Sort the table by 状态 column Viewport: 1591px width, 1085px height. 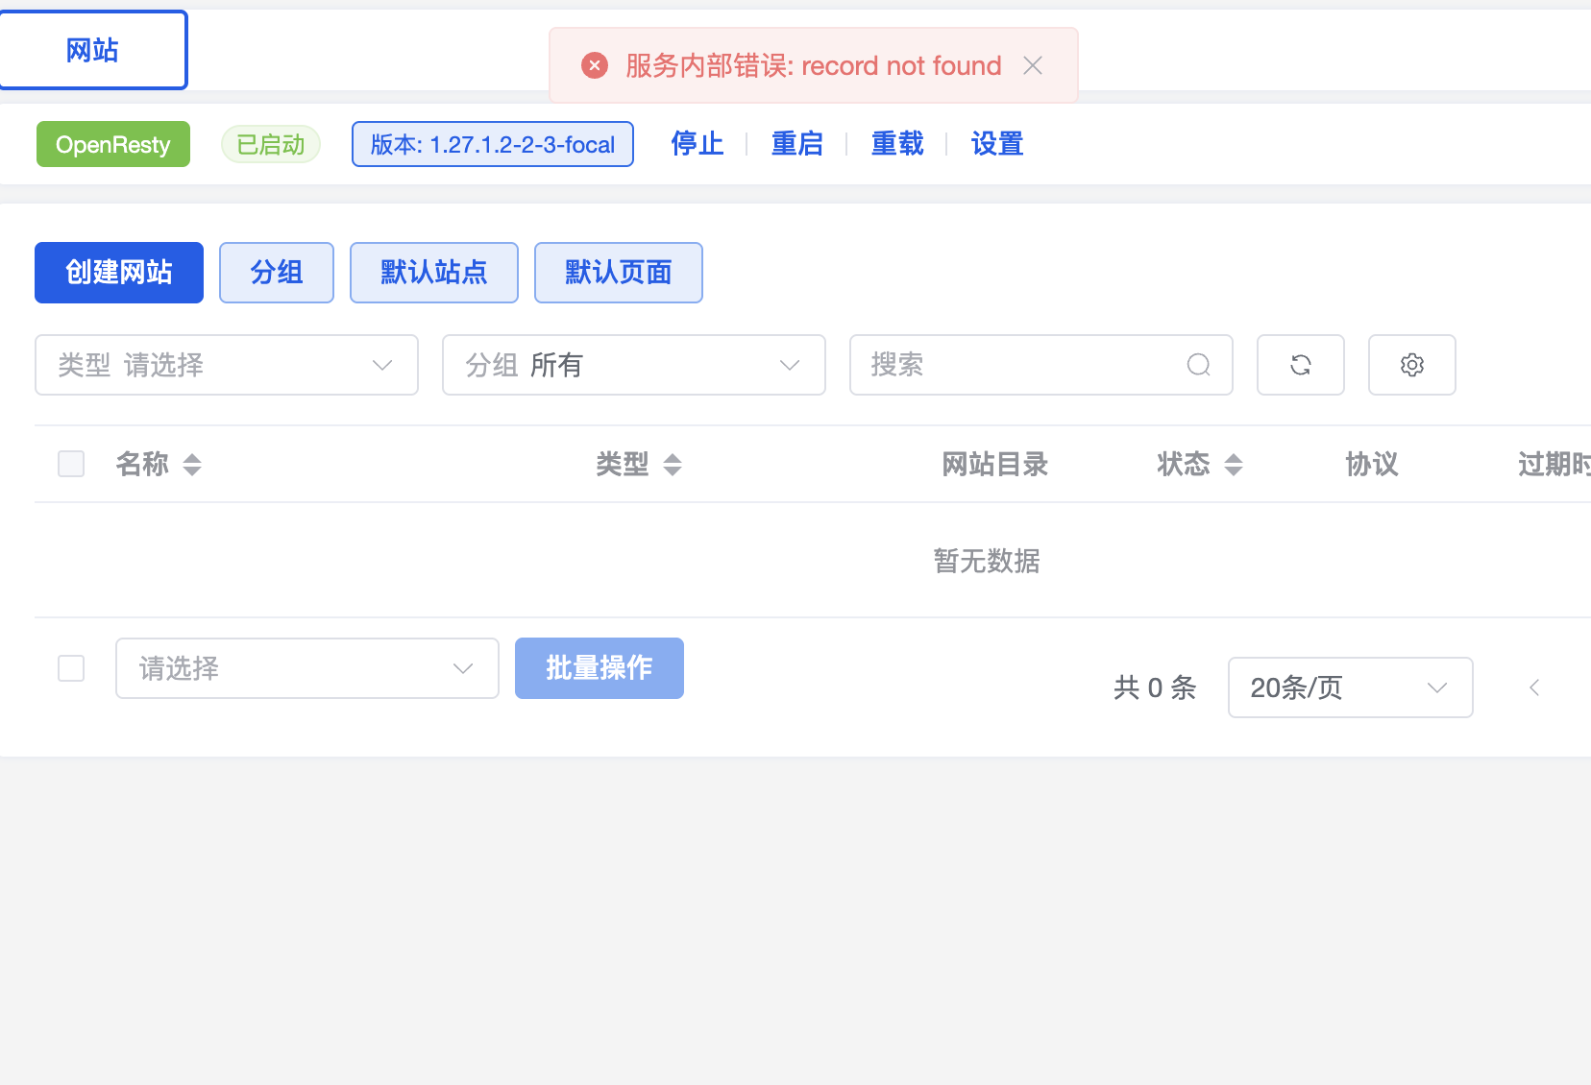(x=1234, y=465)
